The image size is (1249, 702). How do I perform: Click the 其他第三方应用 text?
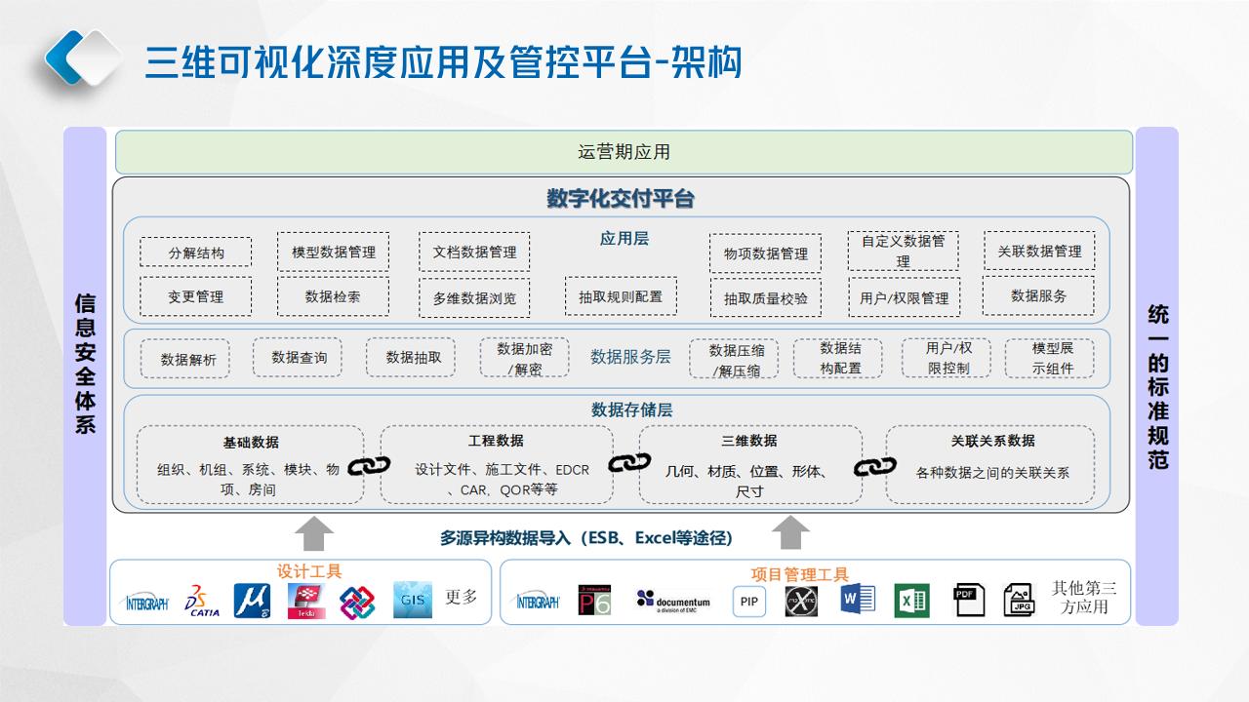tap(1084, 597)
